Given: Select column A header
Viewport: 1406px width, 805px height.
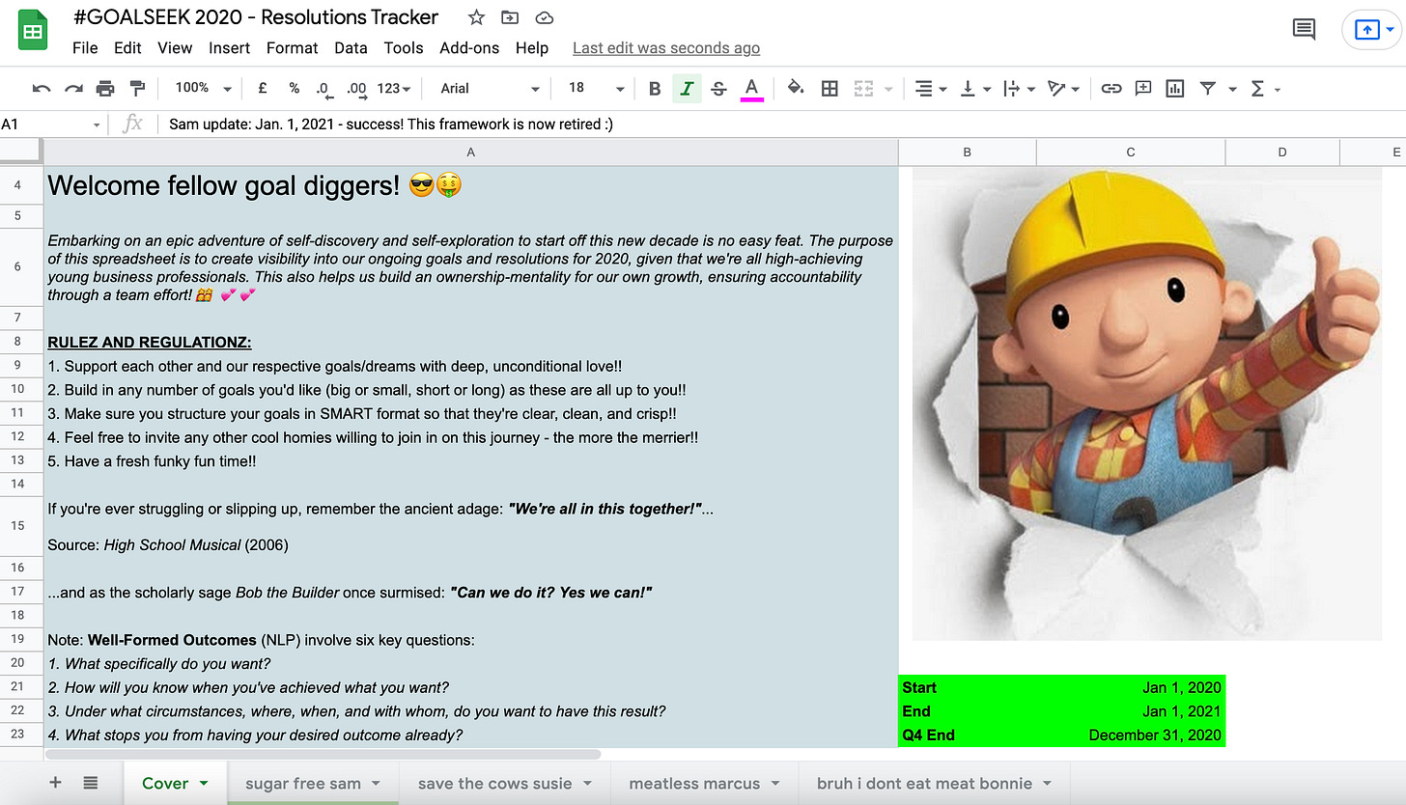Looking at the screenshot, I should point(470,153).
